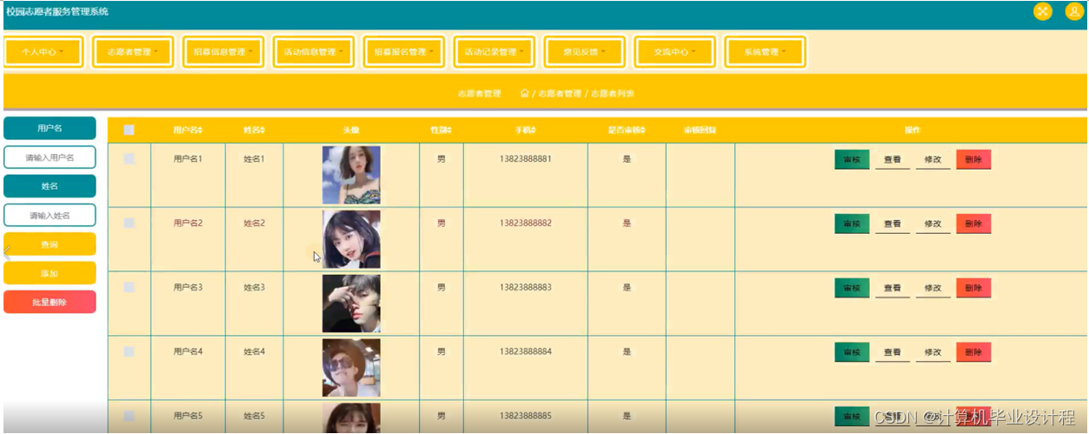Sort the table by 是否审核 column
This screenshot has height=434, width=1089.
[627, 130]
